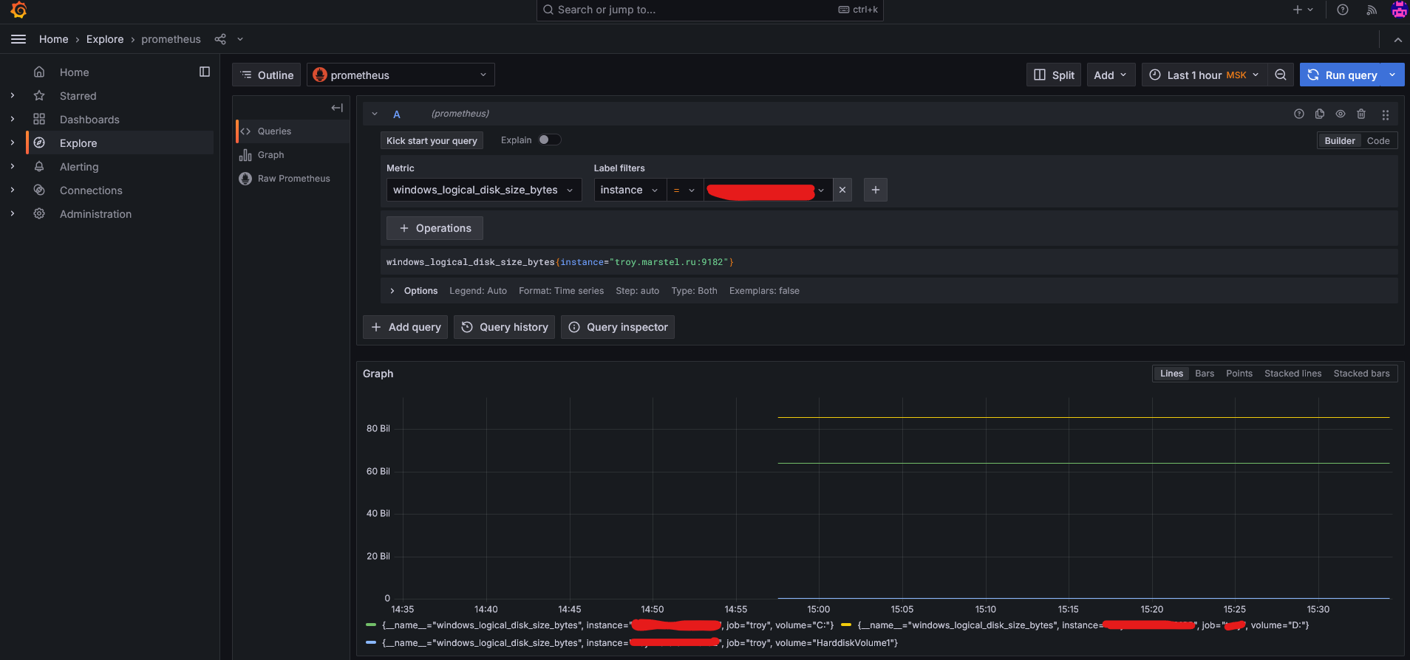Screen dimensions: 1410x660
Task: Add a new label filter with plus button
Action: (876, 190)
